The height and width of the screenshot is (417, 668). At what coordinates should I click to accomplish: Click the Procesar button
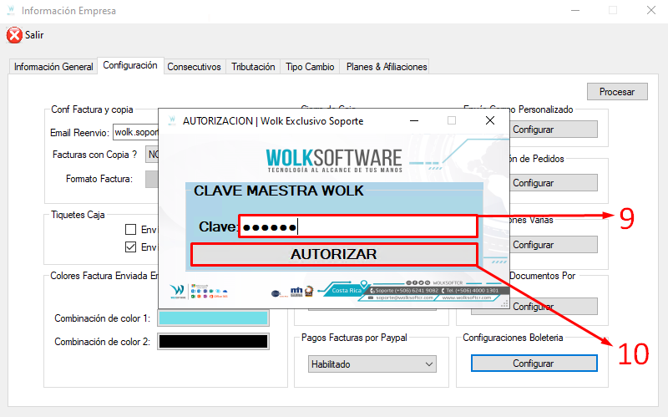[617, 92]
